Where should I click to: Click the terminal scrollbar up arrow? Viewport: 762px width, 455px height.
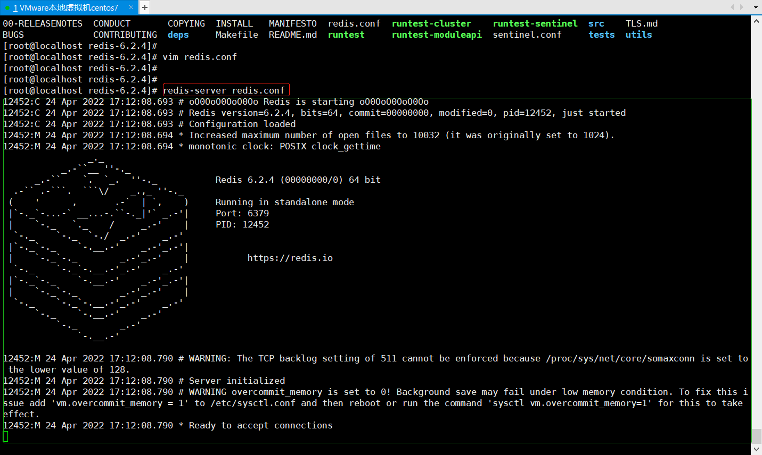click(x=756, y=21)
